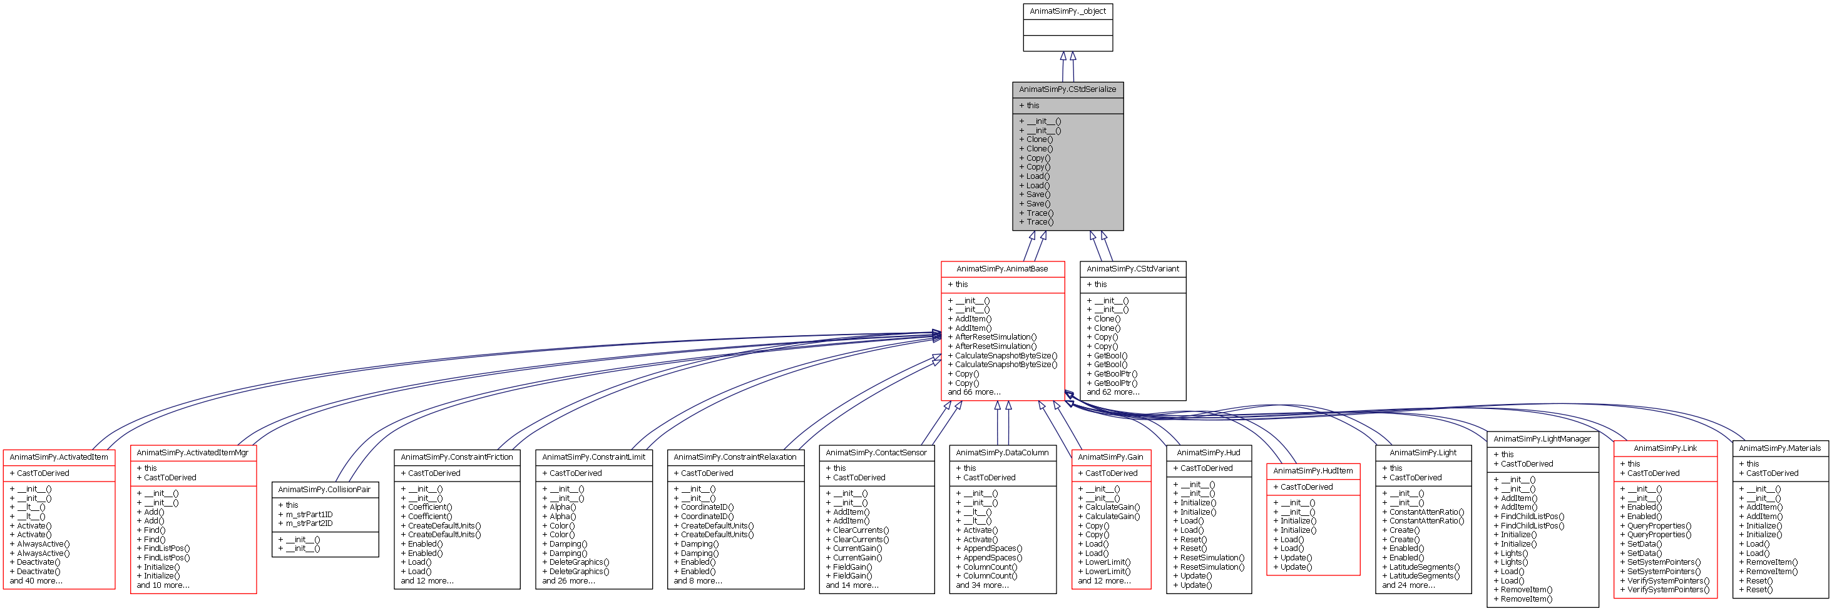Click 'and 8 more...' in ConstraintRelaxation
Screen dimensions: 1832x611
pyautogui.click(x=698, y=581)
